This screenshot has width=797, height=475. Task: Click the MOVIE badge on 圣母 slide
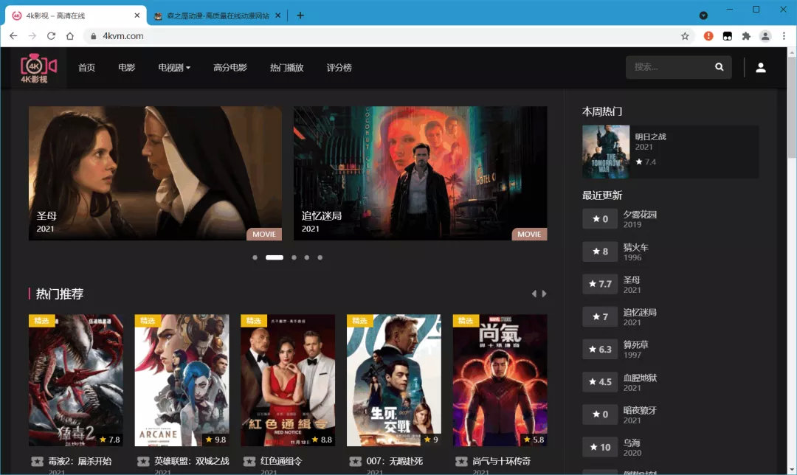tap(263, 235)
